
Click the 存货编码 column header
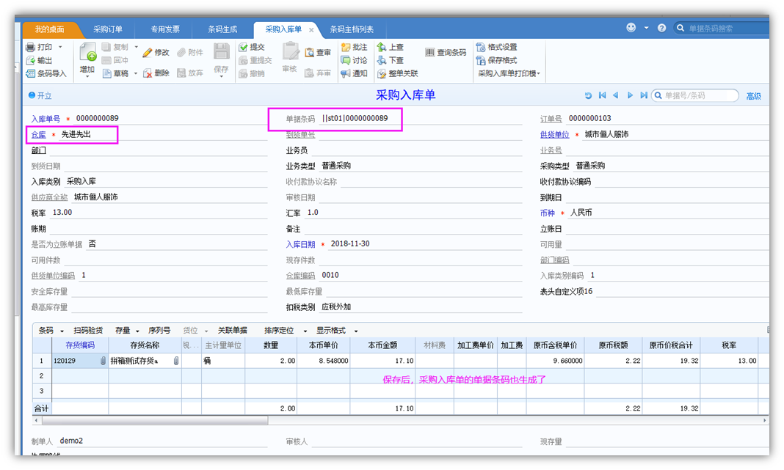(80, 345)
